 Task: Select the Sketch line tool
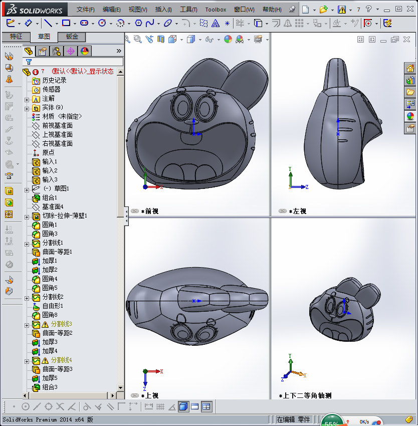coord(48,23)
